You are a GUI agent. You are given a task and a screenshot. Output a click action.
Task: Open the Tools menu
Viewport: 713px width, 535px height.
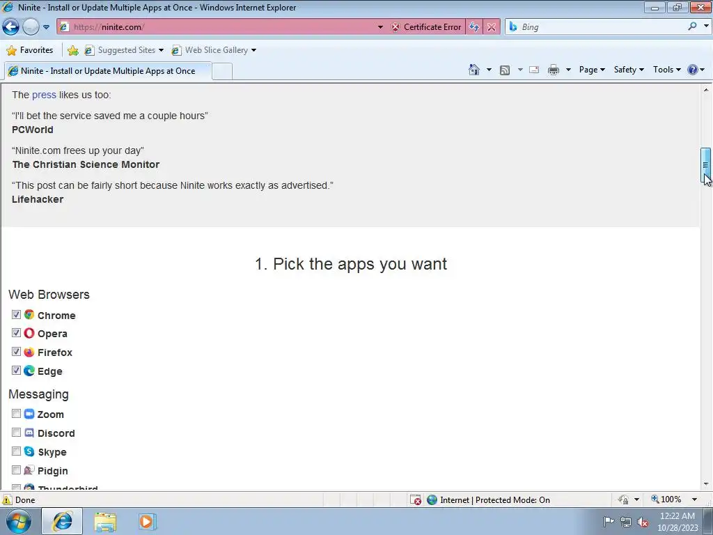pyautogui.click(x=666, y=70)
